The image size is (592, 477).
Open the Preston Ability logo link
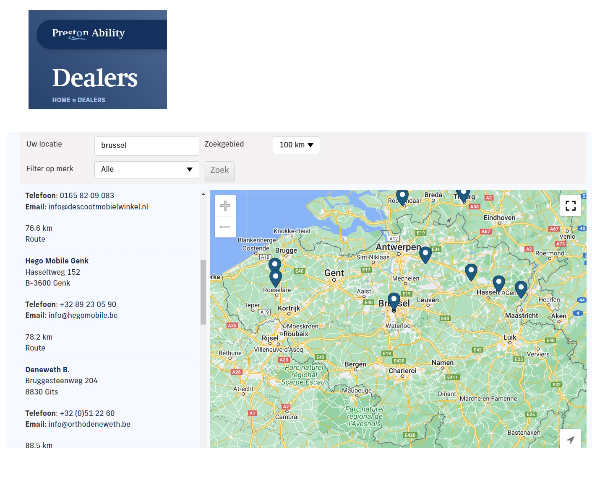(x=89, y=34)
